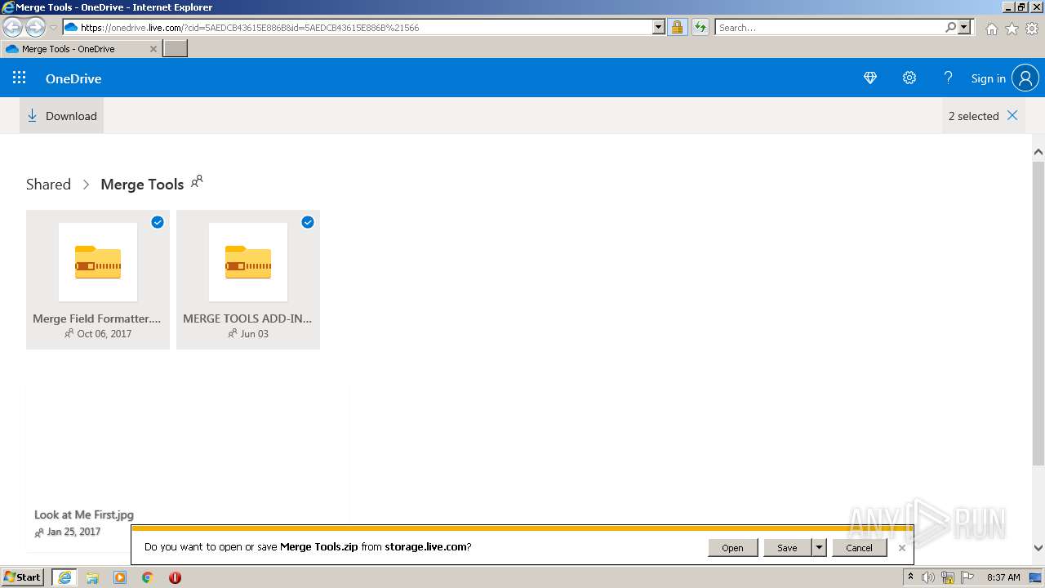
Task: Open a new browser tab
Action: coord(176,48)
